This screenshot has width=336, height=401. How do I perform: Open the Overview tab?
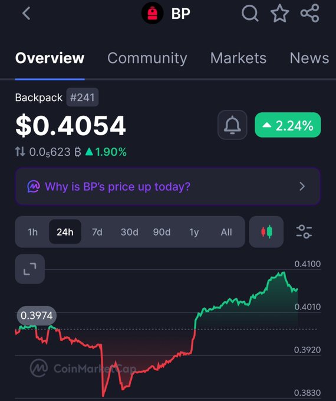coord(50,58)
